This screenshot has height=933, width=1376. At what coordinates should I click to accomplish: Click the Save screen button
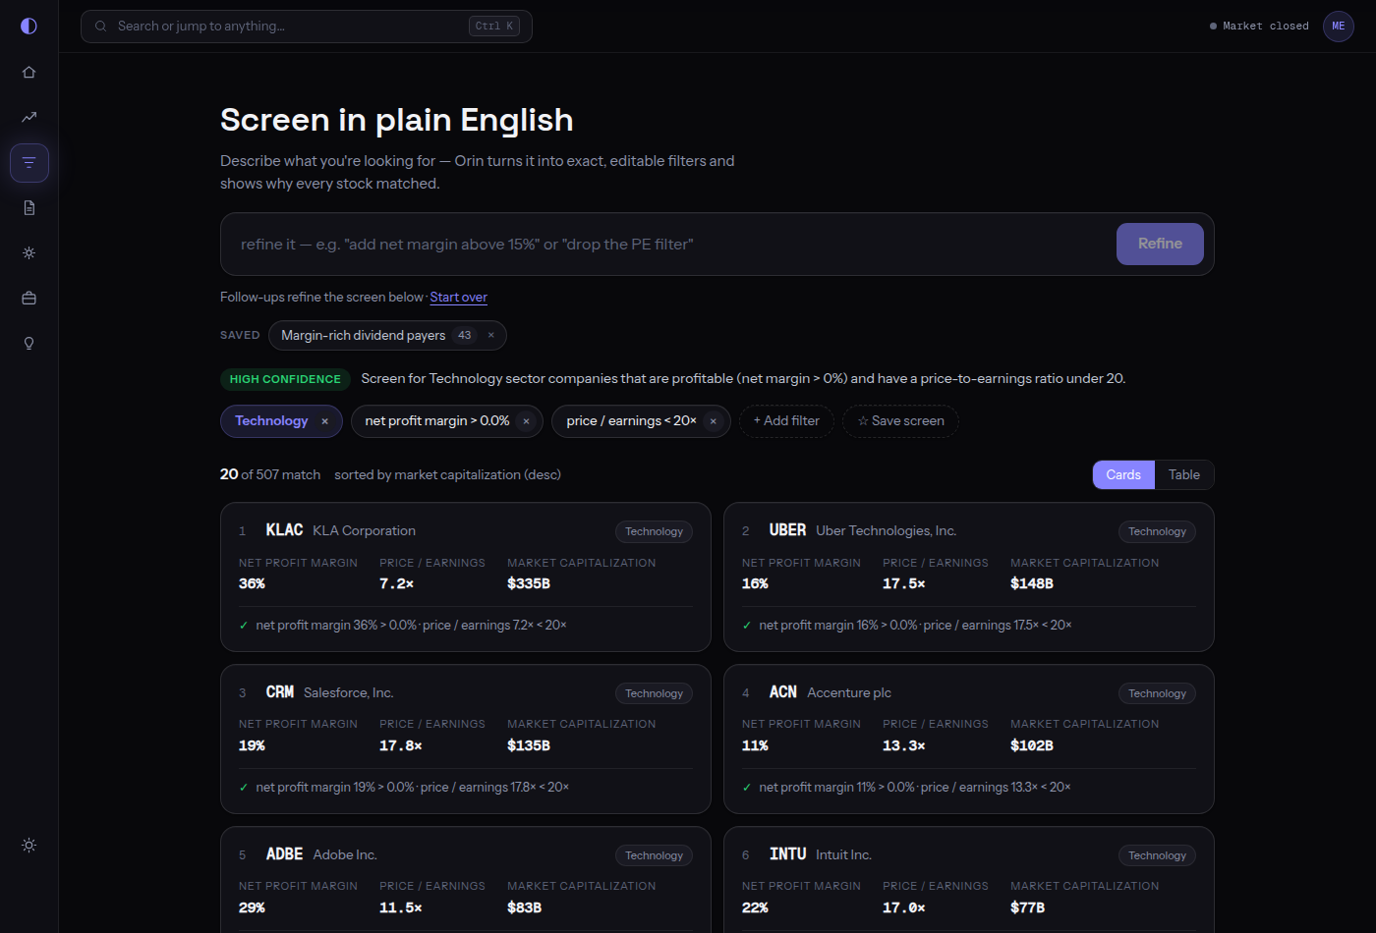pos(900,421)
